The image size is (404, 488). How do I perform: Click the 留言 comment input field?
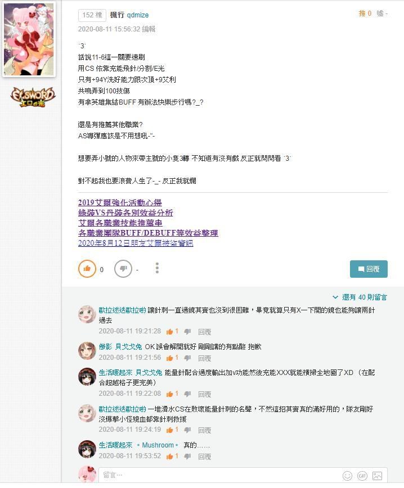219,475
